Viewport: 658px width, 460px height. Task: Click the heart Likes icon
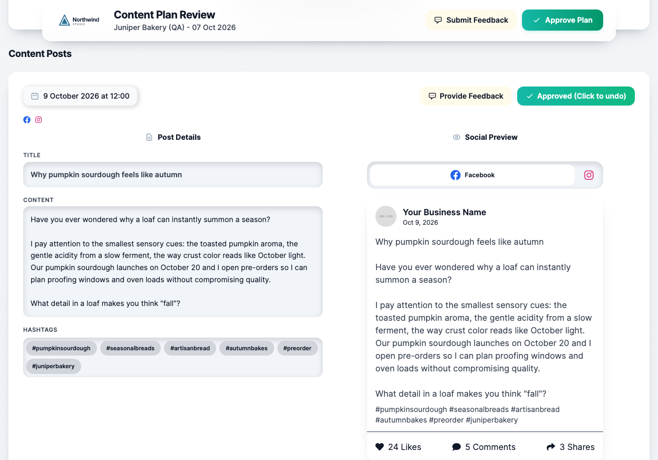tap(380, 447)
